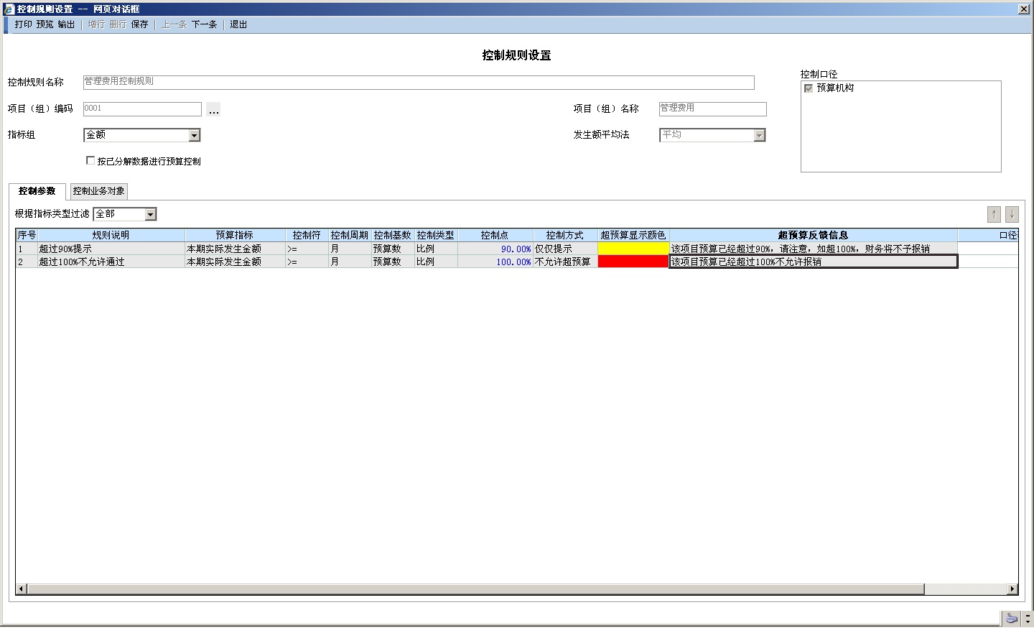The width and height of the screenshot is (1034, 628).
Task: Click the browse button next to 项目编码
Action: 213,109
